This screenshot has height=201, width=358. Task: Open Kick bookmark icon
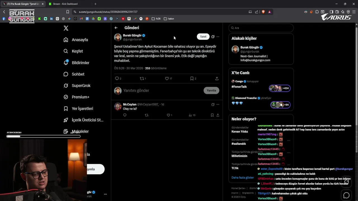pyautogui.click(x=39, y=19)
